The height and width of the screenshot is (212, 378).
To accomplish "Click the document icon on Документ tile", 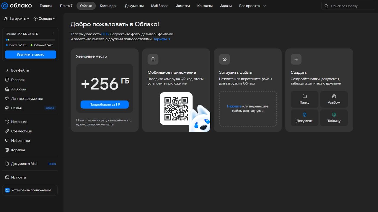I will coord(304,115).
